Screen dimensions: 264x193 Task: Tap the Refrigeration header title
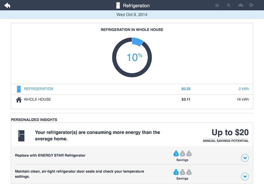coord(136,5)
